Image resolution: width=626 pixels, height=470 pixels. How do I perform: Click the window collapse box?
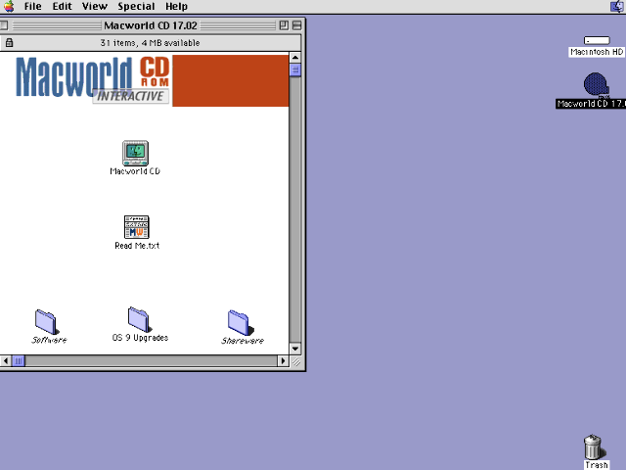[296, 25]
